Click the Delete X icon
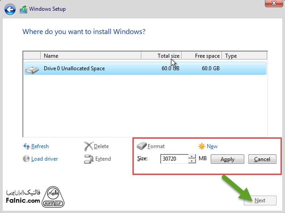 pyautogui.click(x=88, y=146)
